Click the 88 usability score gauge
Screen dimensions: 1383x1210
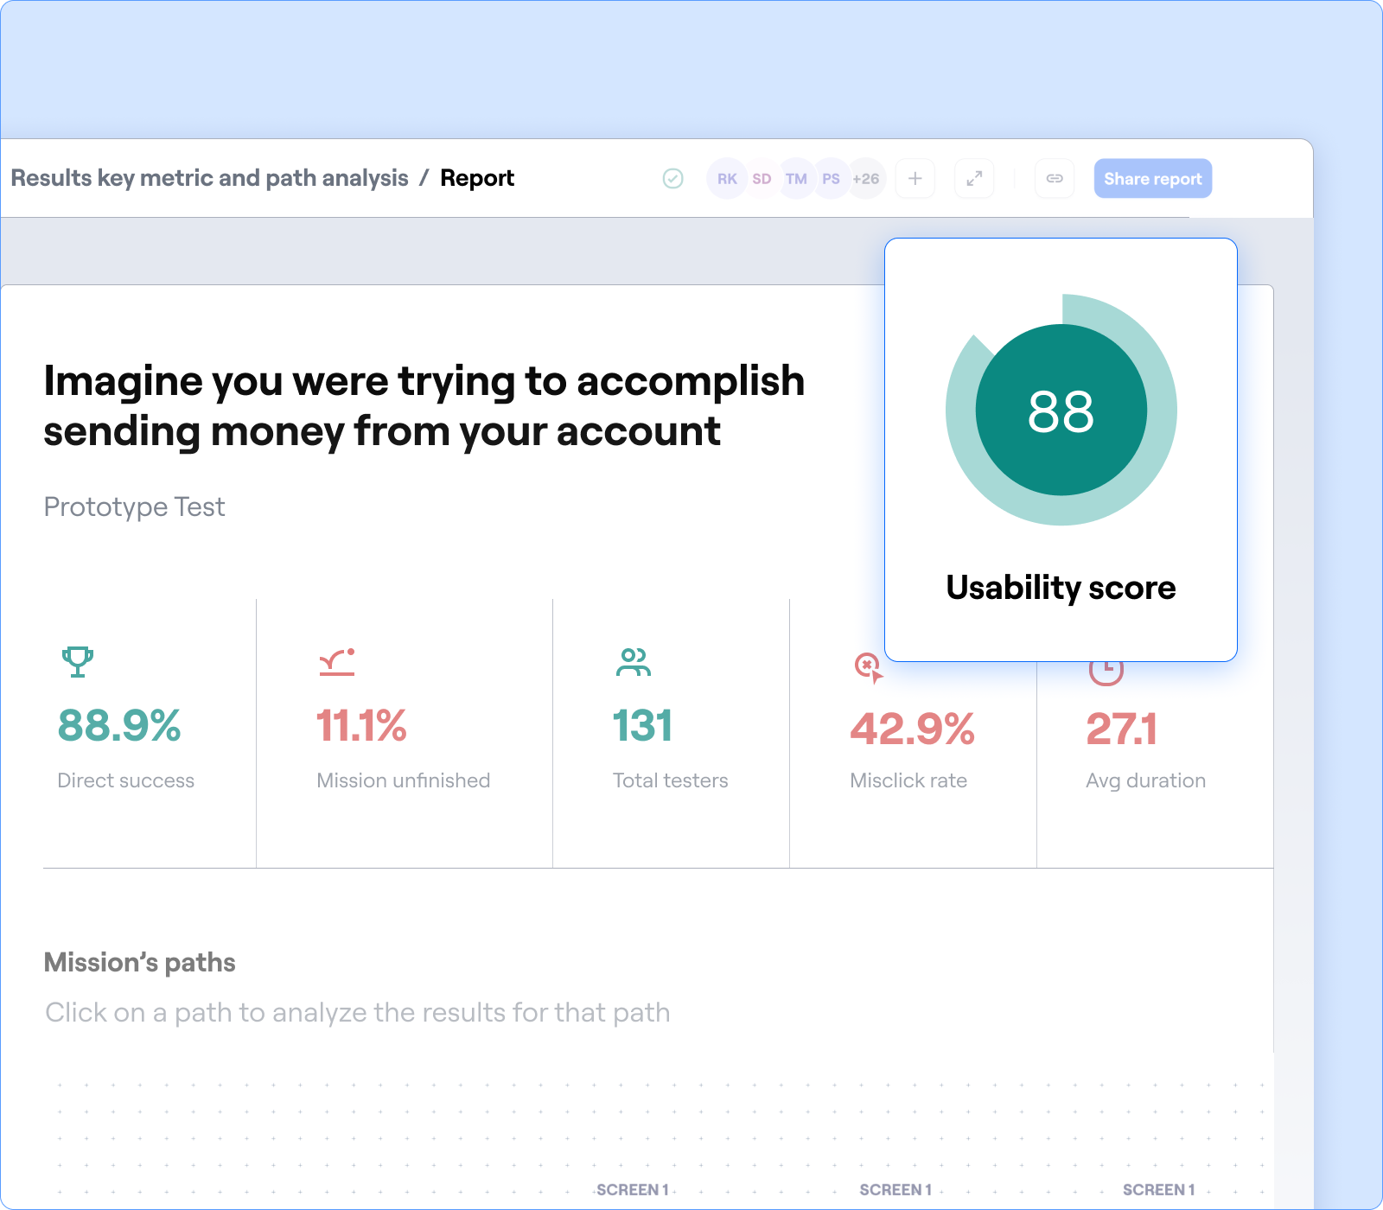click(x=1061, y=410)
